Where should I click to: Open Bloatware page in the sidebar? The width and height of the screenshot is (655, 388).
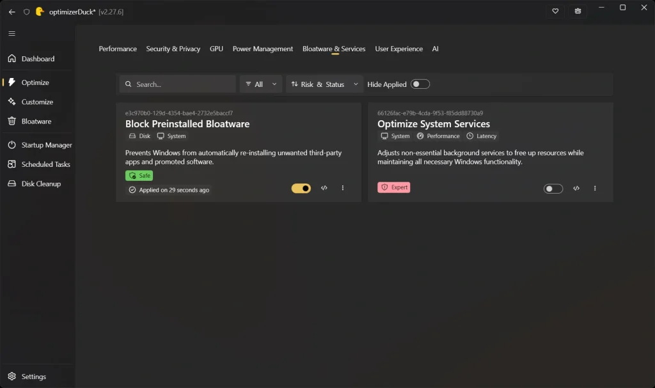tap(38, 121)
